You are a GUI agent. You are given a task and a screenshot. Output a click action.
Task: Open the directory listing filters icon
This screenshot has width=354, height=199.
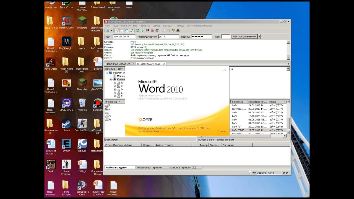164,30
